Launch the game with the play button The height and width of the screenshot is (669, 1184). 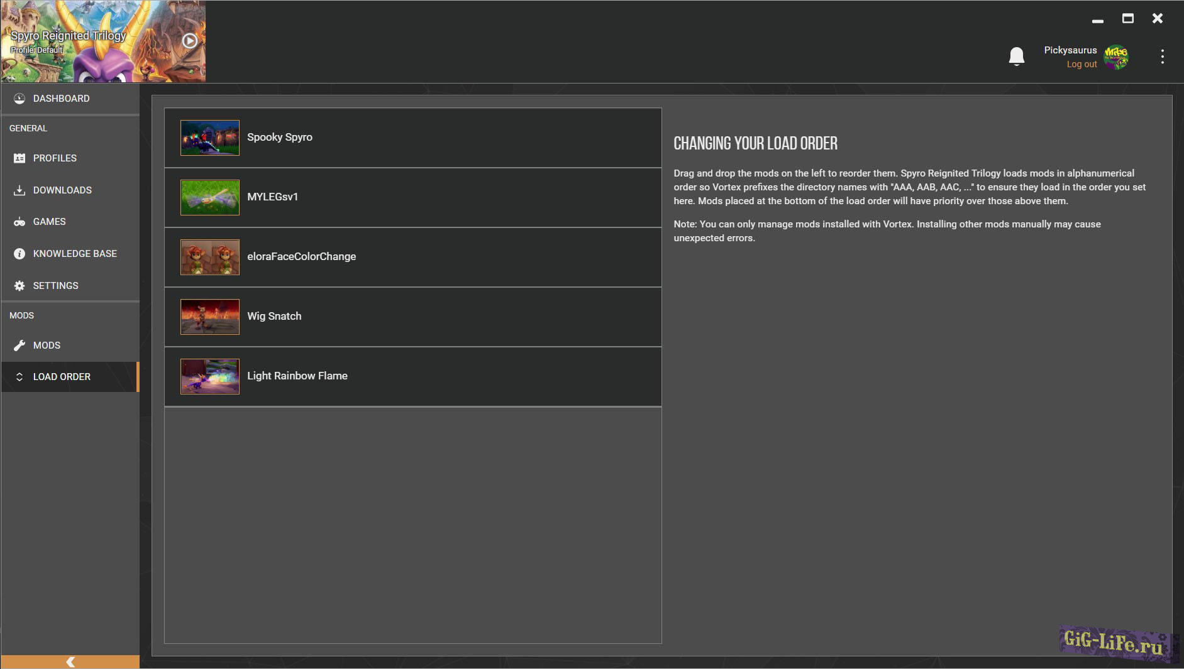[190, 41]
